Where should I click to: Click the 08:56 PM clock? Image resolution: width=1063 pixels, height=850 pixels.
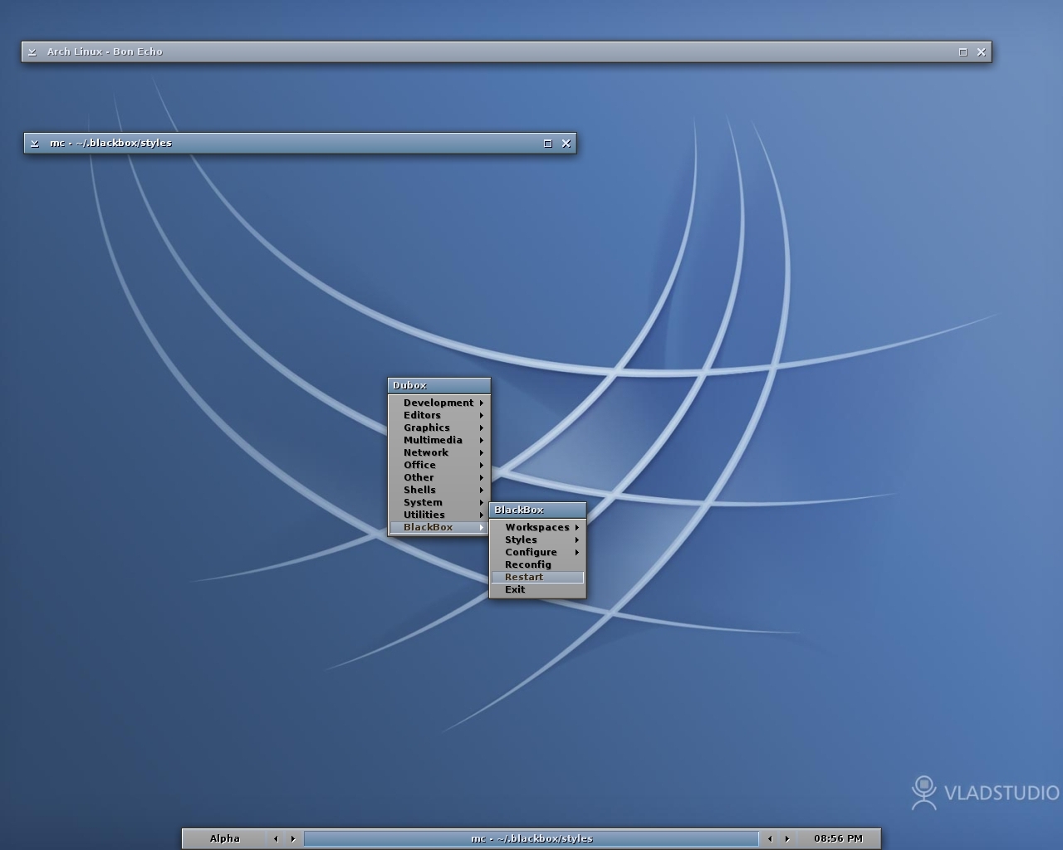838,838
